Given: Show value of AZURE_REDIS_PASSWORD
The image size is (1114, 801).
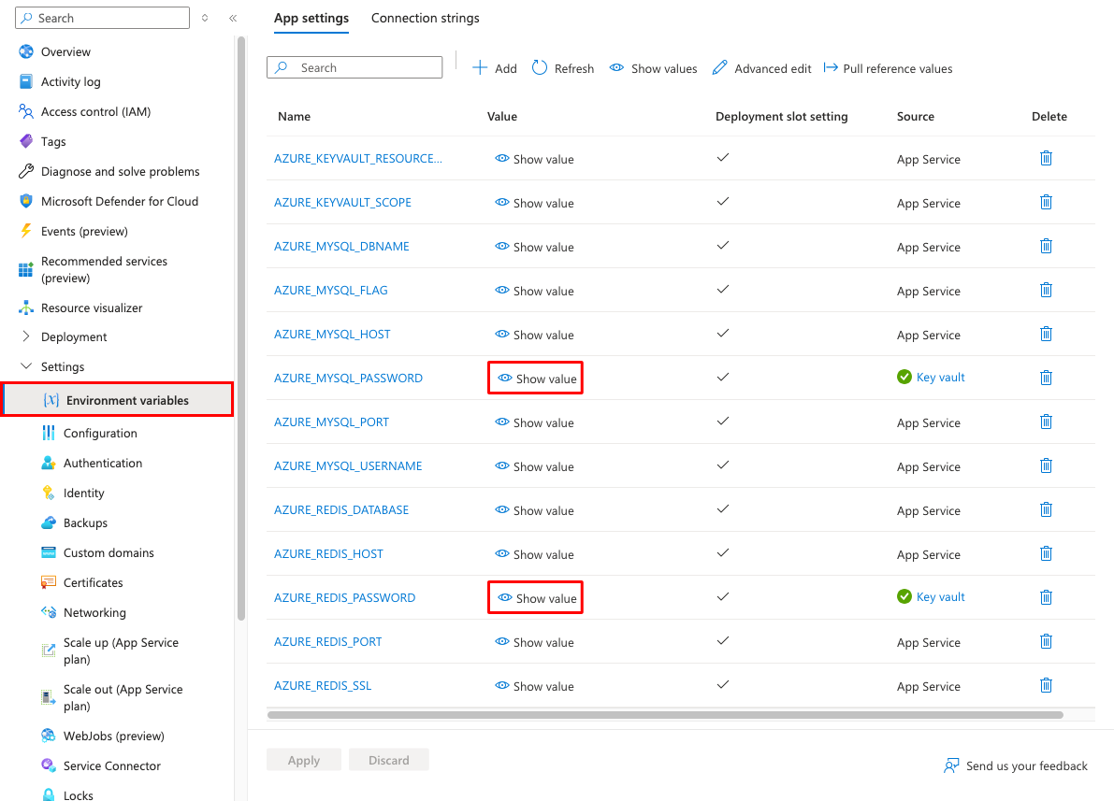Looking at the screenshot, I should coord(536,598).
